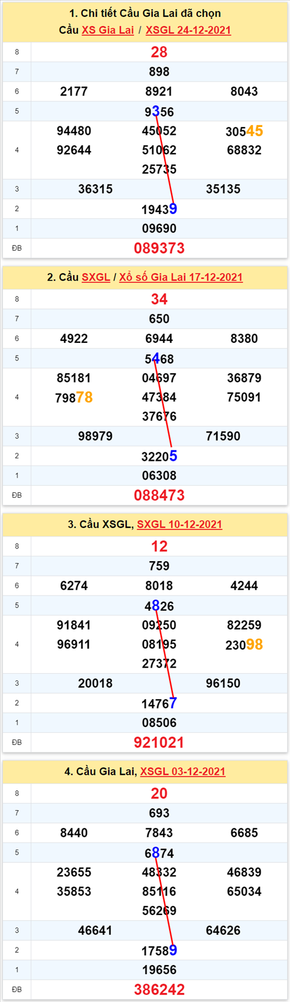Click number 2177 in first table
Viewport: 290px width, 1002px height.
click(74, 92)
